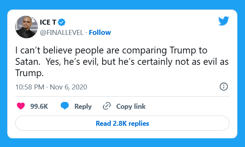
Task: Open ICE T's profile picture
Action: click(27, 27)
